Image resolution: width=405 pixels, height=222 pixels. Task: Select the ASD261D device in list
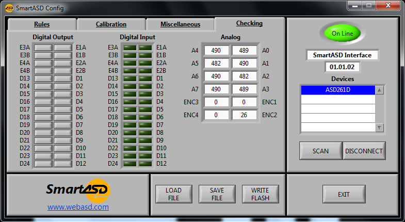pyautogui.click(x=338, y=90)
